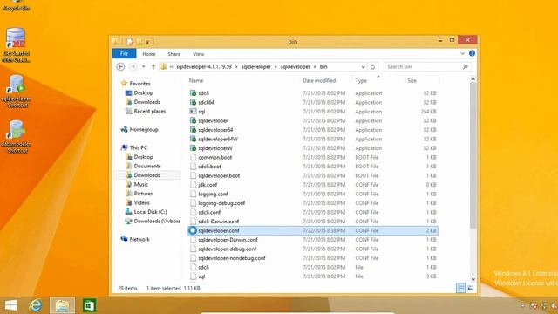Click the sqldeveloper-4.1.1.19.59 breadcrumb segment
Screen dimensions: 558x314
[x=204, y=67]
